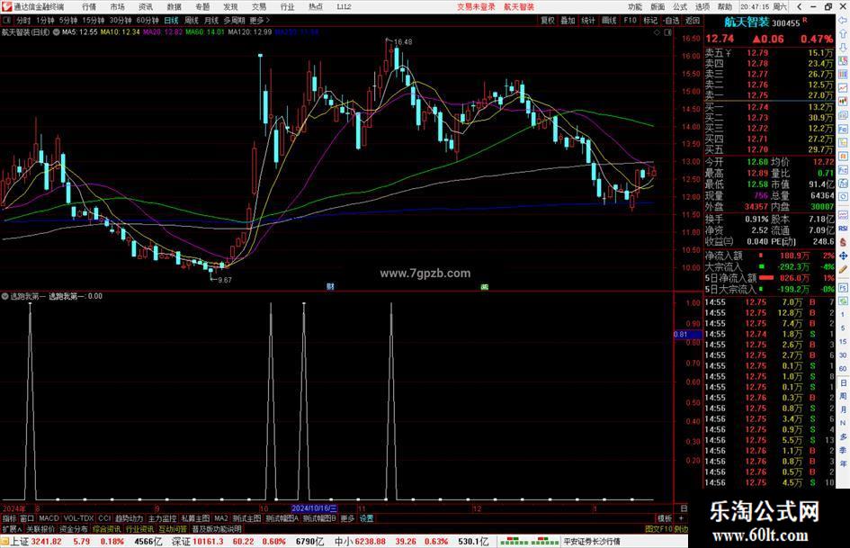850x548 pixels.
Task: Select 30 minute period in right sidebar
Action: [x=843, y=355]
